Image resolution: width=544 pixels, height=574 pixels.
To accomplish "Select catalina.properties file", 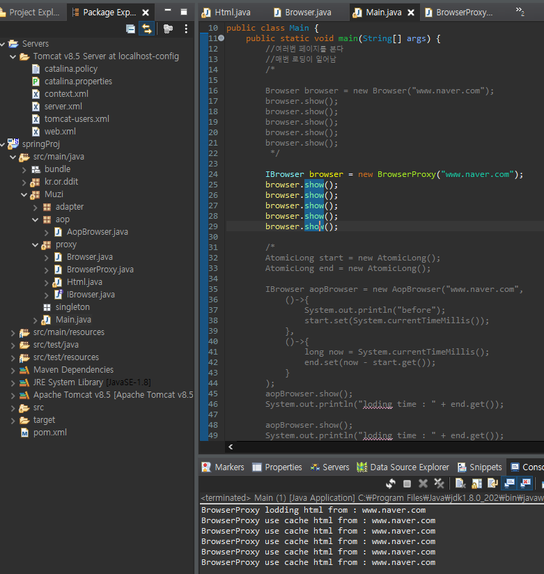I will pyautogui.click(x=78, y=82).
